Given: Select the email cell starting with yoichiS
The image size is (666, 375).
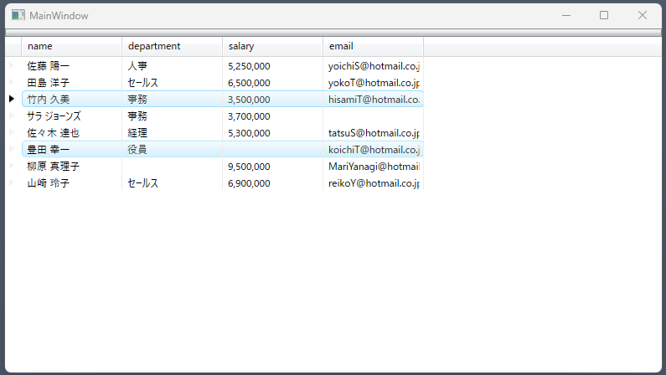Looking at the screenshot, I should click(374, 66).
